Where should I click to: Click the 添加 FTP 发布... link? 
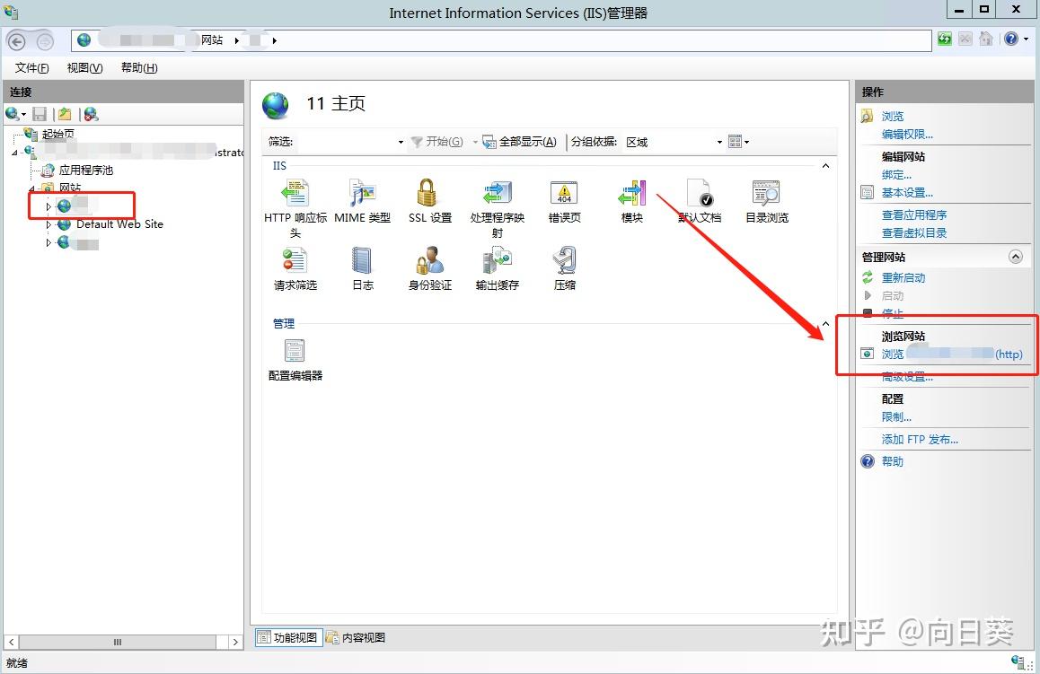pos(920,440)
